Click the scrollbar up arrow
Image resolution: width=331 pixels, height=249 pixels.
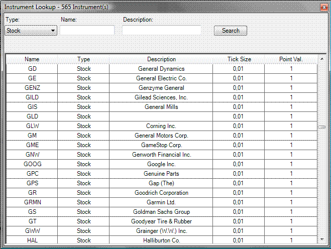(322, 59)
